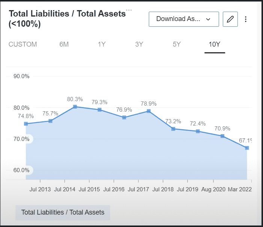This screenshot has width=263, height=227.
Task: Switch to the 6M time range
Action: coord(64,44)
